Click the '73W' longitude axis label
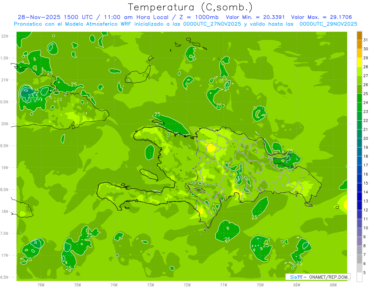The width and height of the screenshot is (374, 289). pyautogui.click(x=151, y=285)
